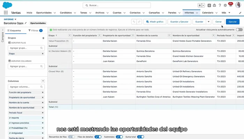This screenshot has width=244, height=139.
Task: Click the Añadir gráfico button
Action: pyautogui.click(x=154, y=21)
